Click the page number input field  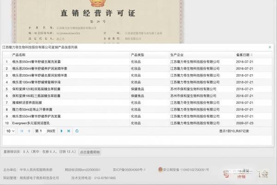click(x=42, y=131)
